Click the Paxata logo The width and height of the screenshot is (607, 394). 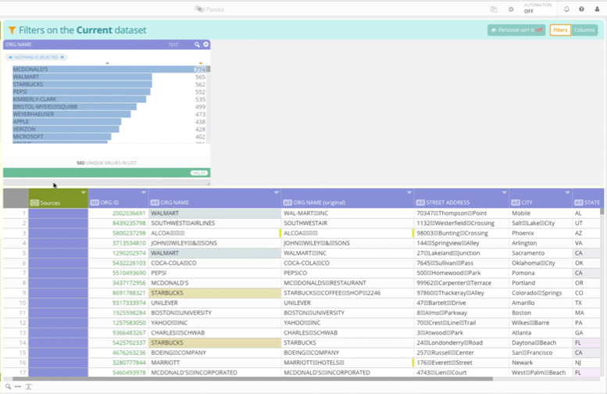click(209, 9)
